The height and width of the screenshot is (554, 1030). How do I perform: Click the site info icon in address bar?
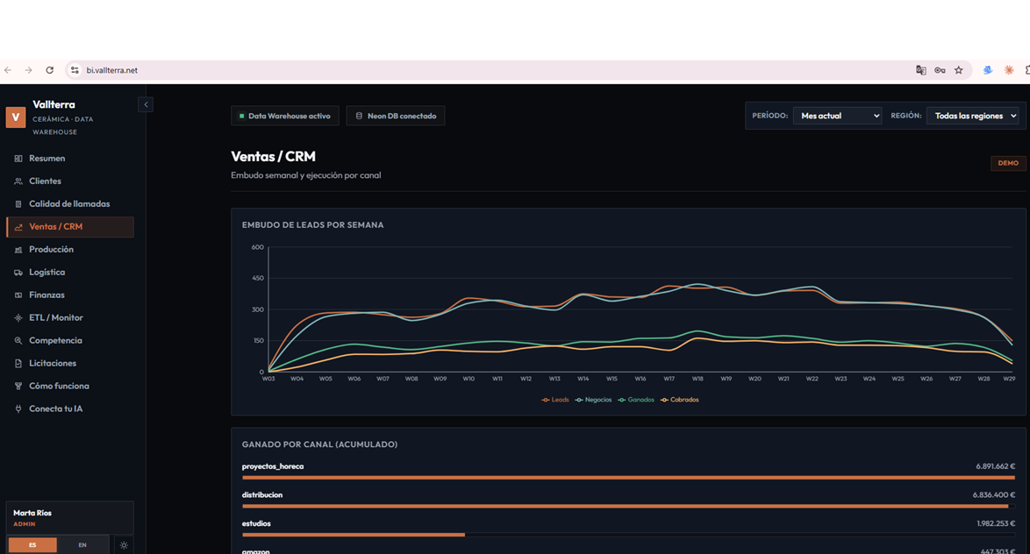tap(75, 70)
